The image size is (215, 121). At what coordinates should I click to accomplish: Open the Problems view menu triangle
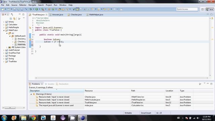tap(205, 83)
